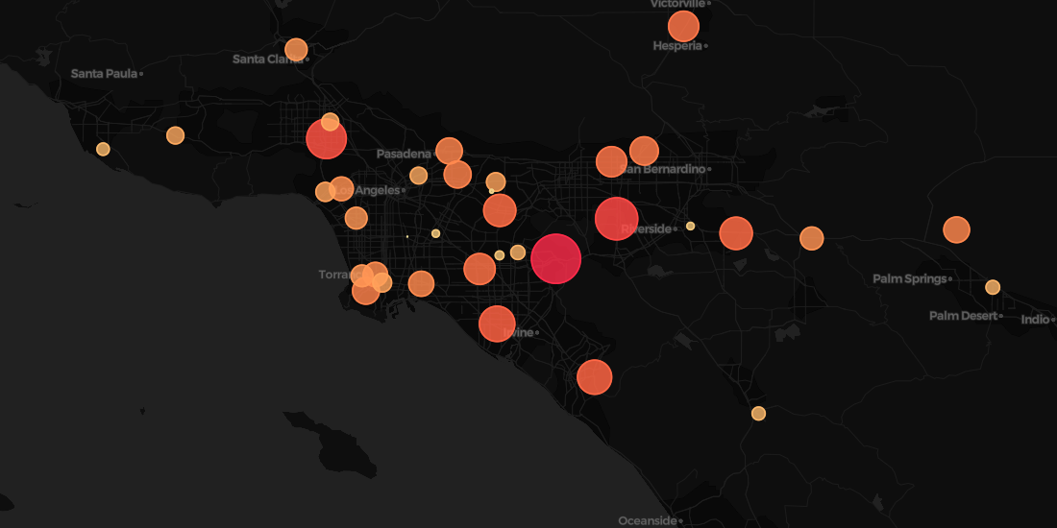The height and width of the screenshot is (528, 1057).
Task: Select the orange bubble overlapping the Irvine label
Action: (x=497, y=324)
